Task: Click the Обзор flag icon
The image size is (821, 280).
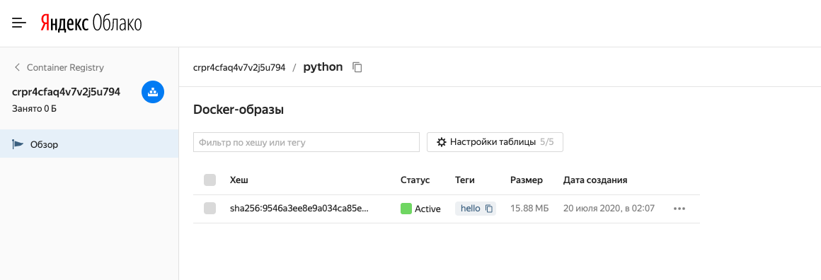Action: click(18, 144)
